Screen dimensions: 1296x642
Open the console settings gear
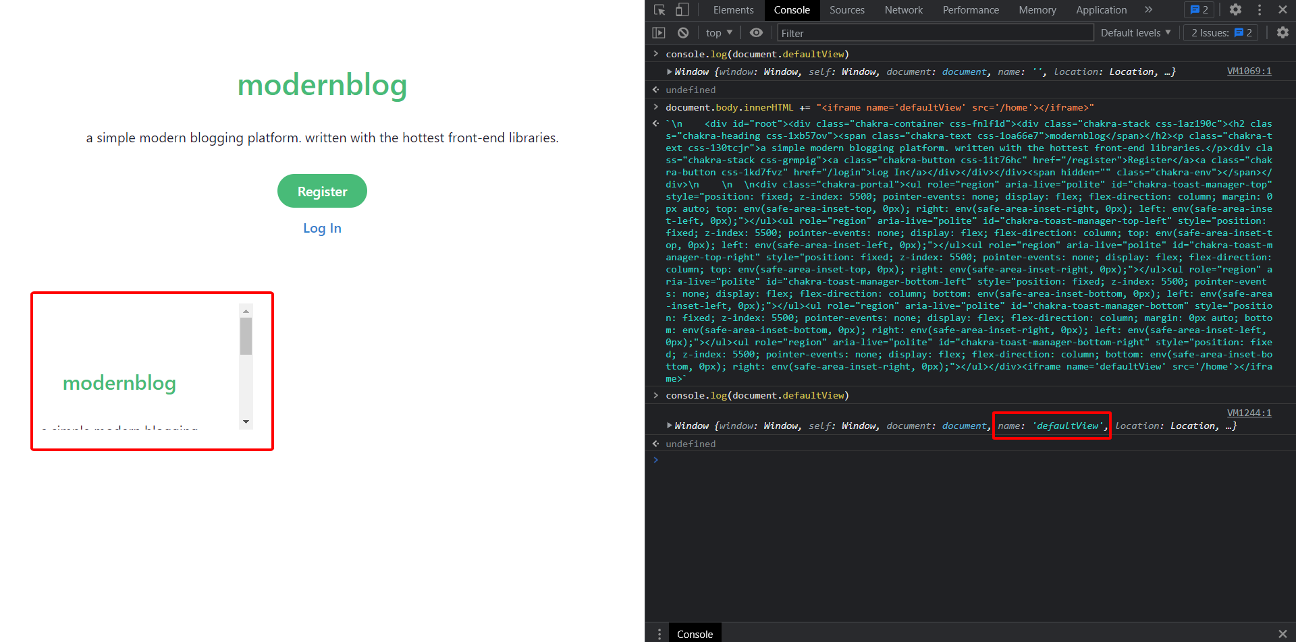point(1282,32)
